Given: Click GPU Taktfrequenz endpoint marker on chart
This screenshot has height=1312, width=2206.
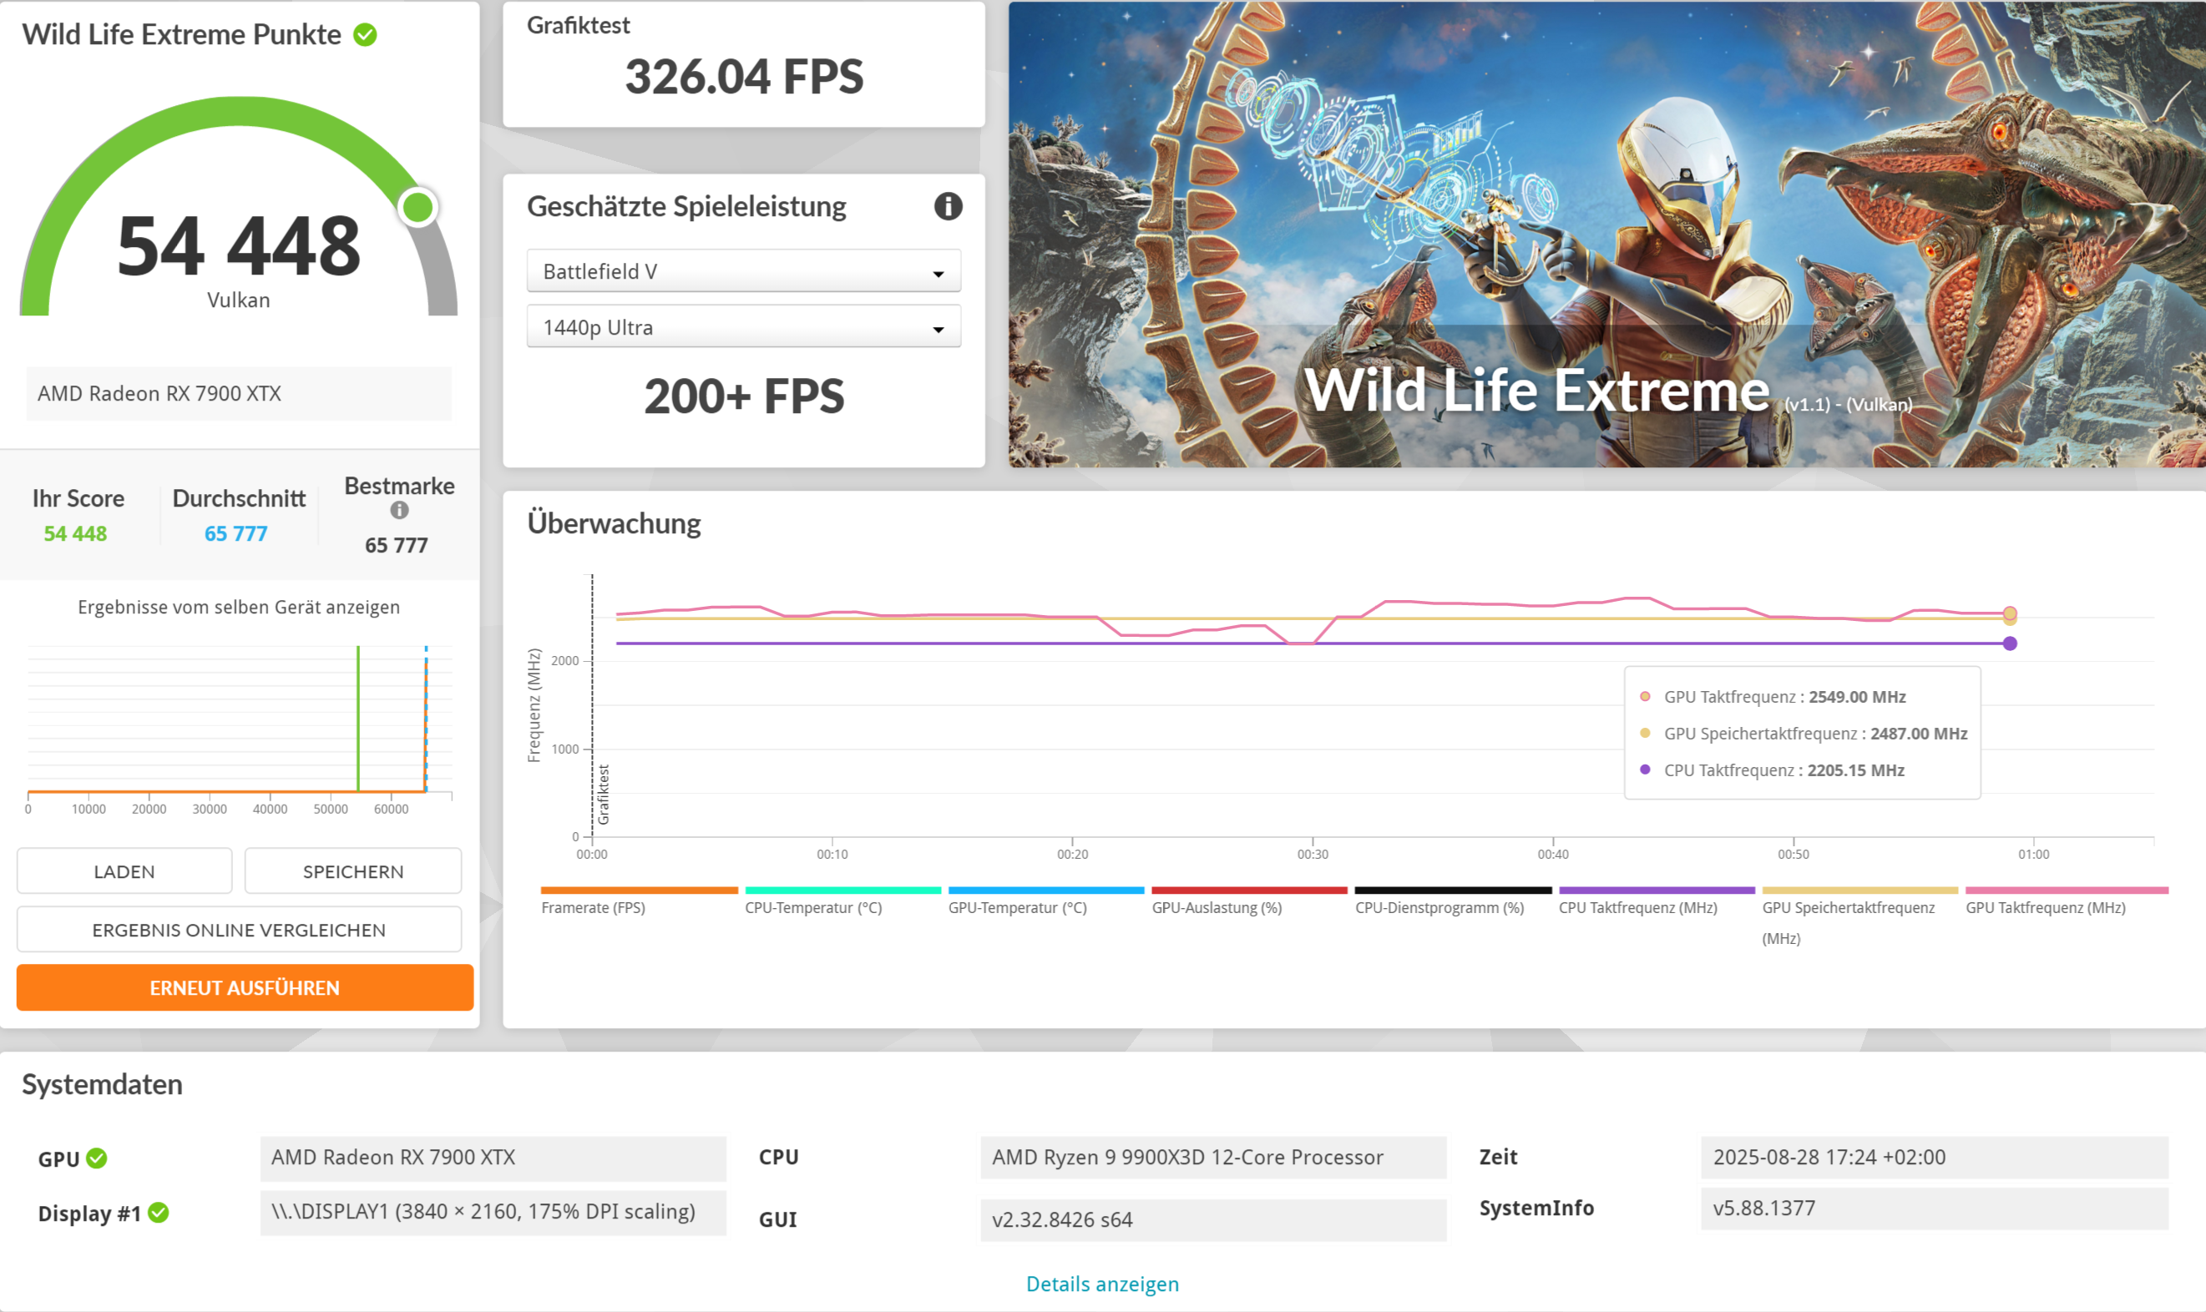Looking at the screenshot, I should (x=2010, y=613).
